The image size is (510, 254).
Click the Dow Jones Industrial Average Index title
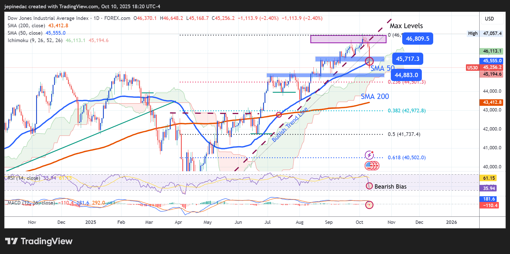click(x=48, y=18)
